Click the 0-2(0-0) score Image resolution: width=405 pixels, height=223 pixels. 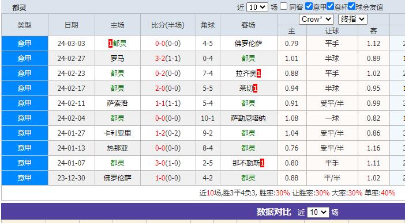[168, 74]
